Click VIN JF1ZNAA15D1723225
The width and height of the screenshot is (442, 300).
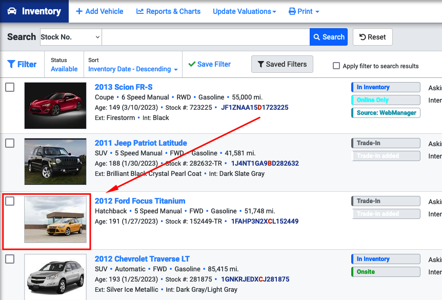pos(254,107)
